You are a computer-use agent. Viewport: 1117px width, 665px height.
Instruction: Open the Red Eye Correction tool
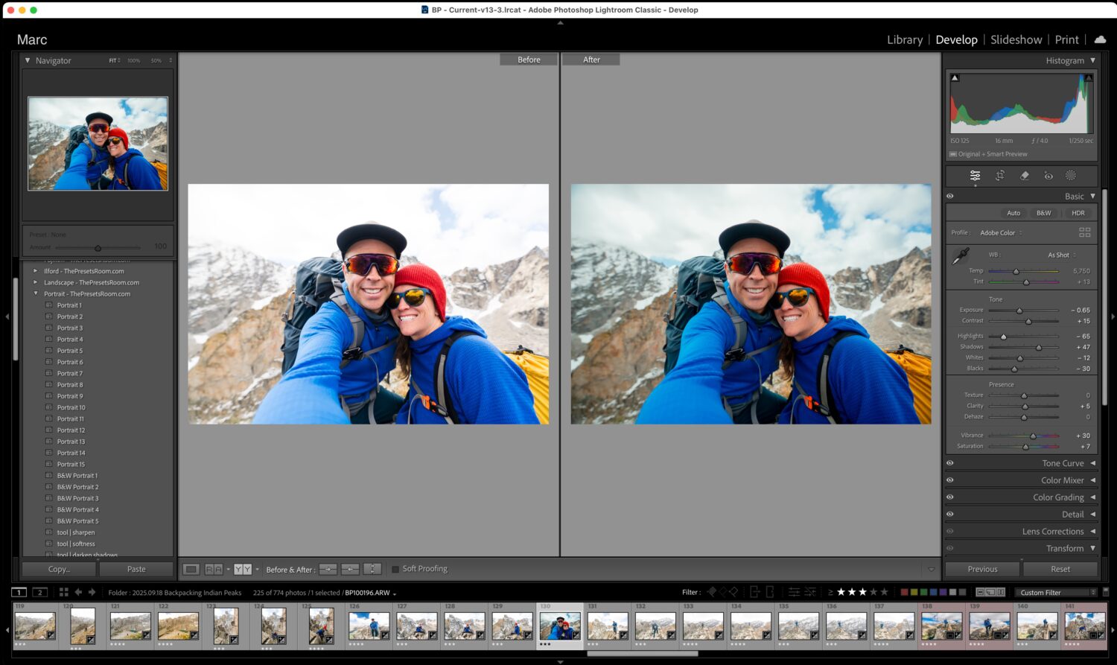coord(1048,176)
